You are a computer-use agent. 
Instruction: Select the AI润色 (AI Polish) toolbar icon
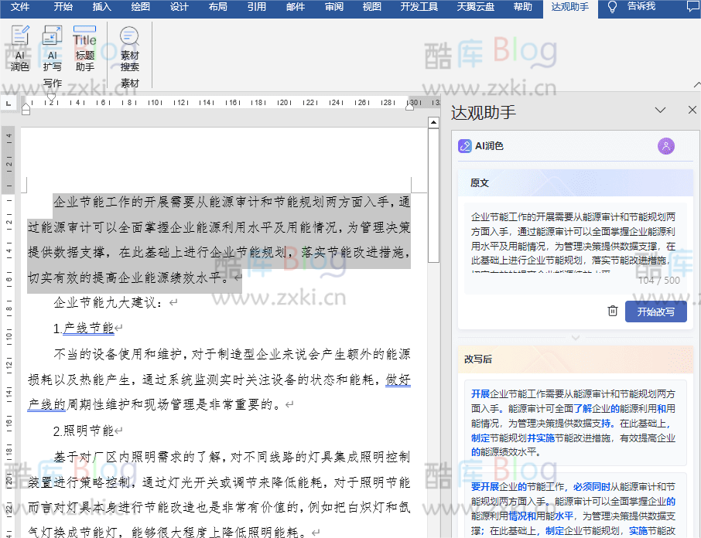(x=19, y=46)
